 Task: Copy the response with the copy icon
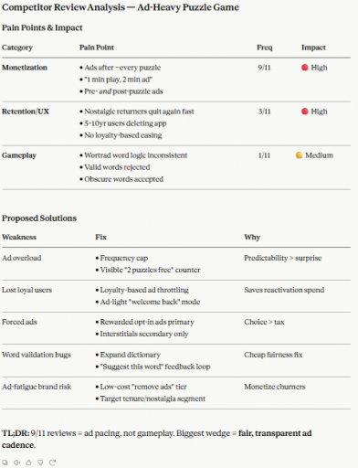pos(5,463)
